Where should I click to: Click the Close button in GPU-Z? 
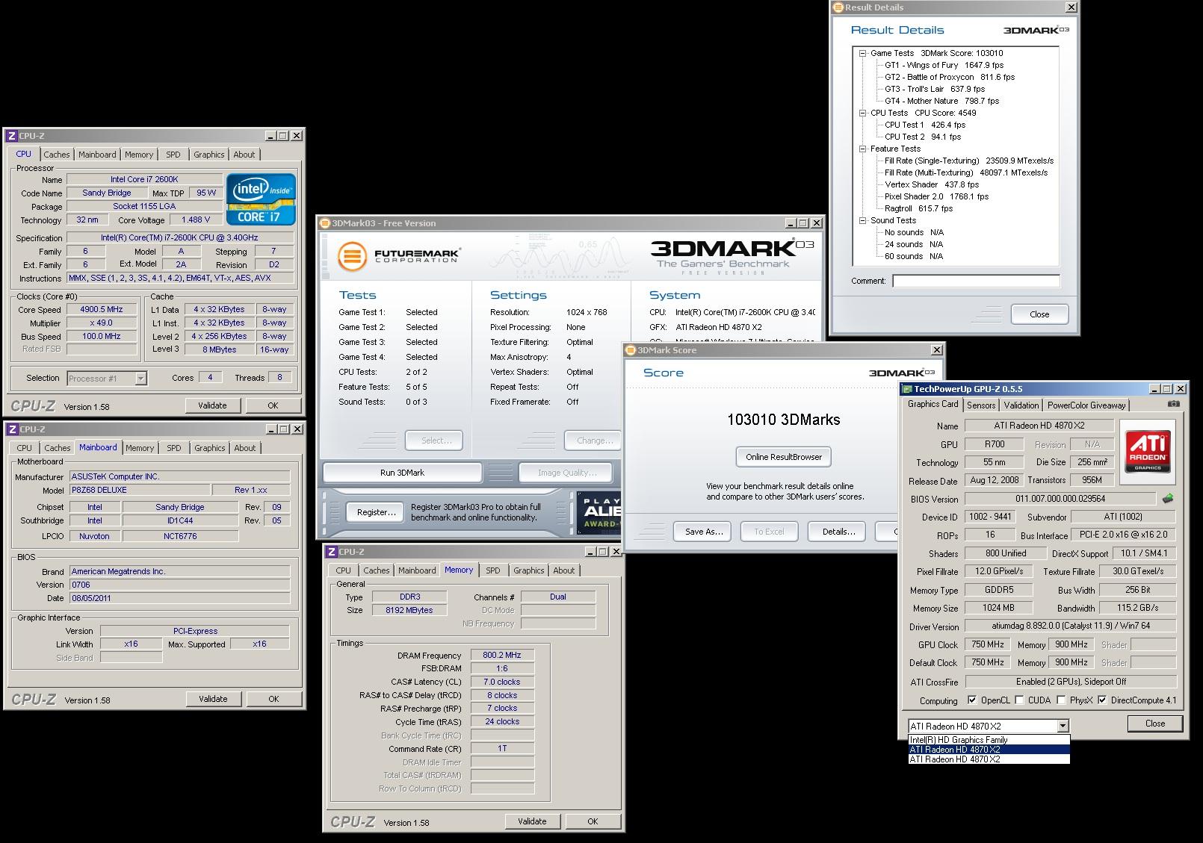pos(1155,724)
